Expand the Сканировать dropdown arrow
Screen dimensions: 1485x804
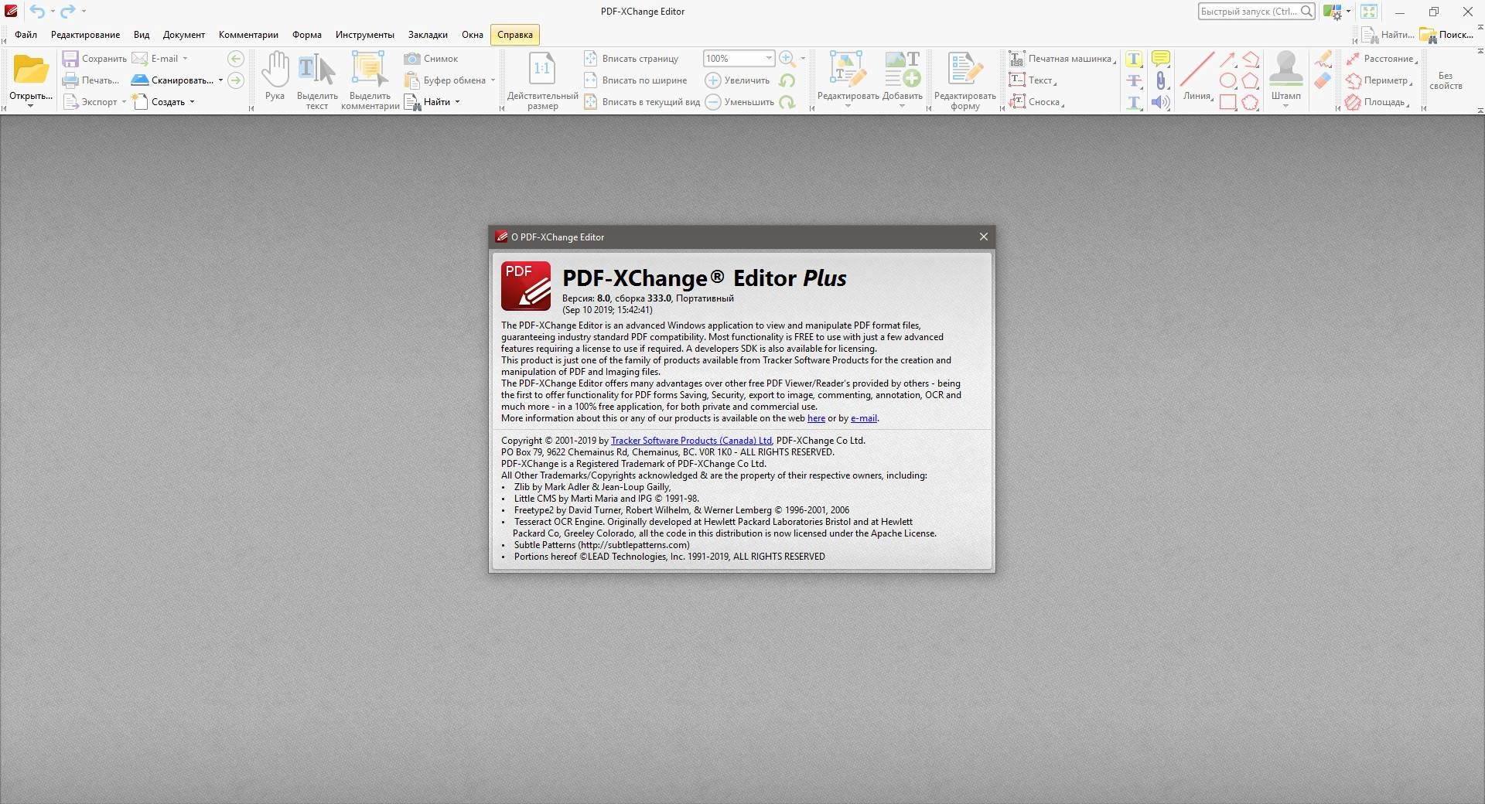pyautogui.click(x=220, y=80)
